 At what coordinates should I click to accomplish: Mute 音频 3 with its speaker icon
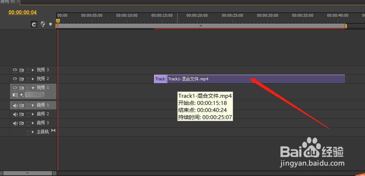click(x=15, y=123)
